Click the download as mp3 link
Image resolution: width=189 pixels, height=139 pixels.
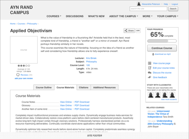point(163,54)
